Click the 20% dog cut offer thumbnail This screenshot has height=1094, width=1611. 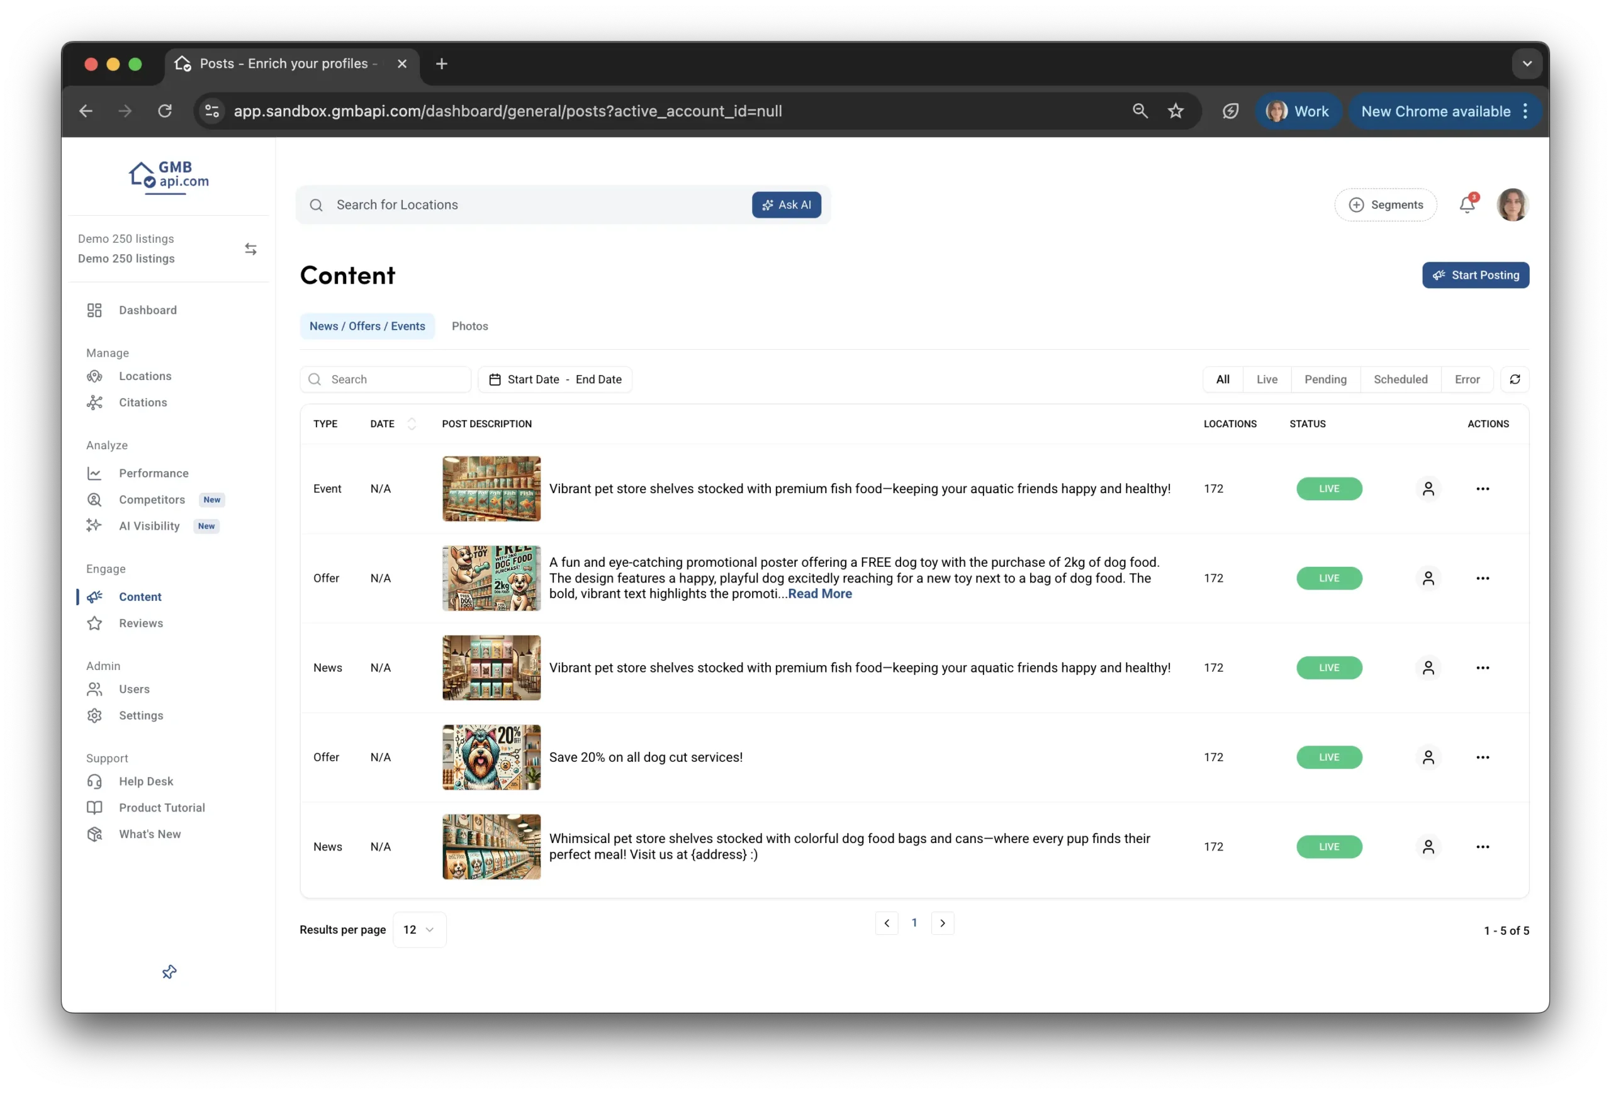point(491,757)
